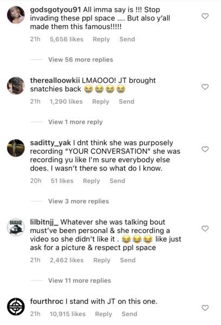The width and height of the screenshot is (221, 325).
Task: Like fourthroc's comment with heart icon
Action: click(205, 308)
